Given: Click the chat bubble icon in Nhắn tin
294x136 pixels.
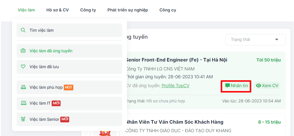Looking at the screenshot, I should tap(227, 86).
